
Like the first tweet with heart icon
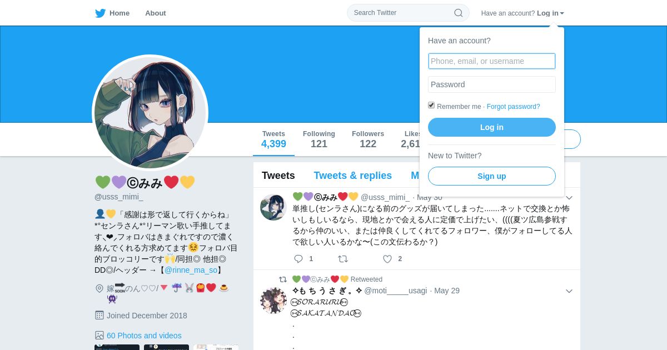tap(387, 259)
